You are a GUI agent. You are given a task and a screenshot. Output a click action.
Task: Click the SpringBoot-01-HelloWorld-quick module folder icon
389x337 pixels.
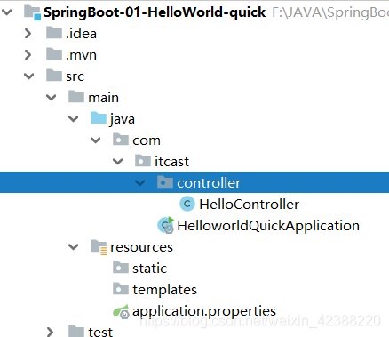(x=32, y=12)
